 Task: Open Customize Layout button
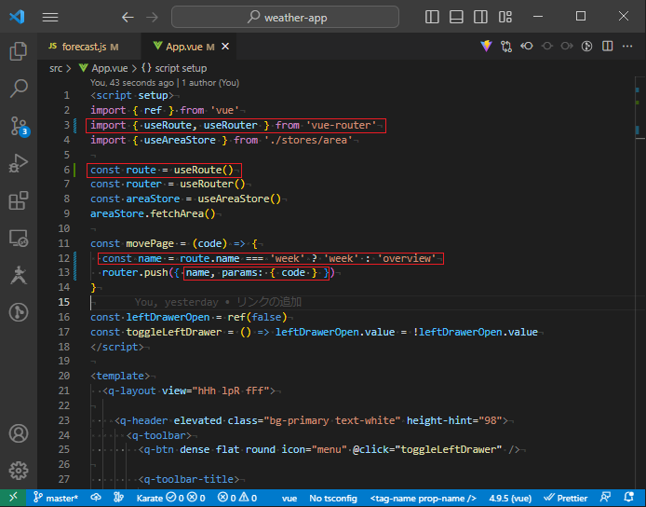click(x=505, y=17)
